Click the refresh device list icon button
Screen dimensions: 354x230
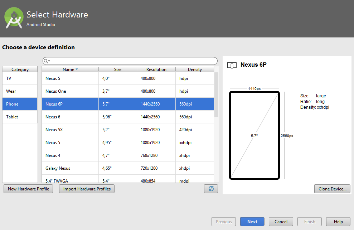[211, 189]
